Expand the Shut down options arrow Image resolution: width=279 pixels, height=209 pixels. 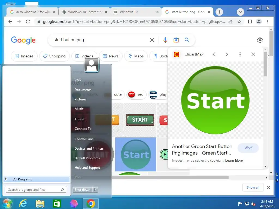pyautogui.click(x=95, y=190)
